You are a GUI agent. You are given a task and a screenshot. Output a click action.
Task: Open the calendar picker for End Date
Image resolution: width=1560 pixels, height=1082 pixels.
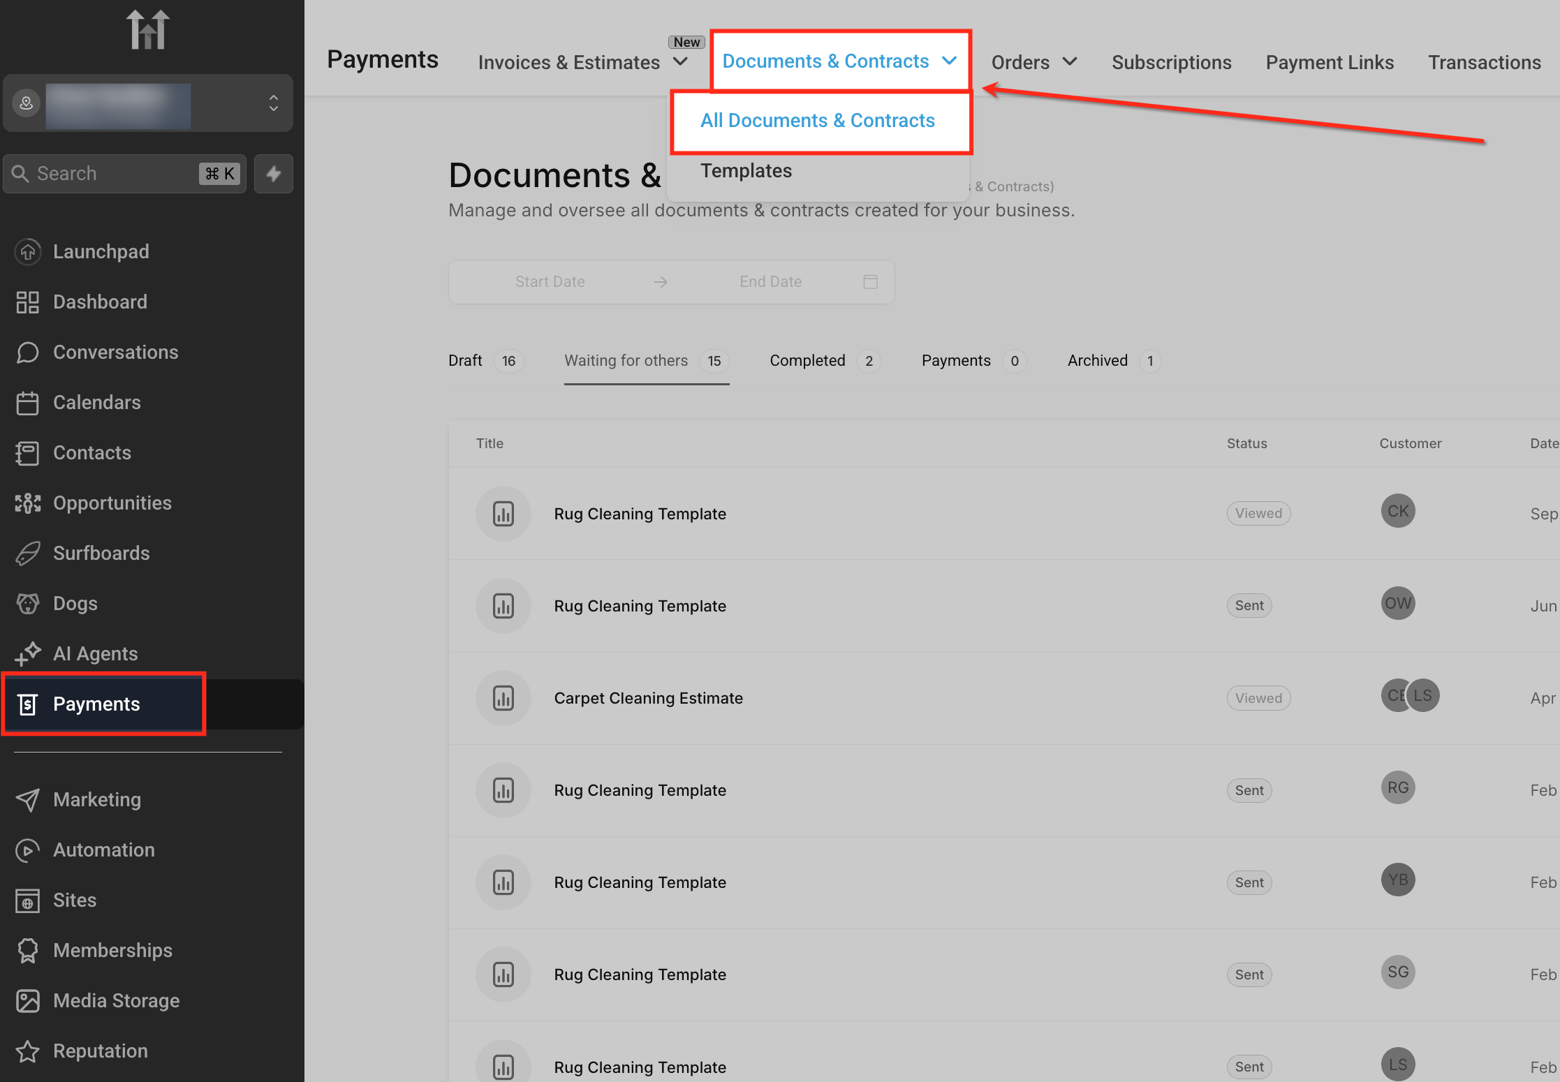click(x=870, y=281)
